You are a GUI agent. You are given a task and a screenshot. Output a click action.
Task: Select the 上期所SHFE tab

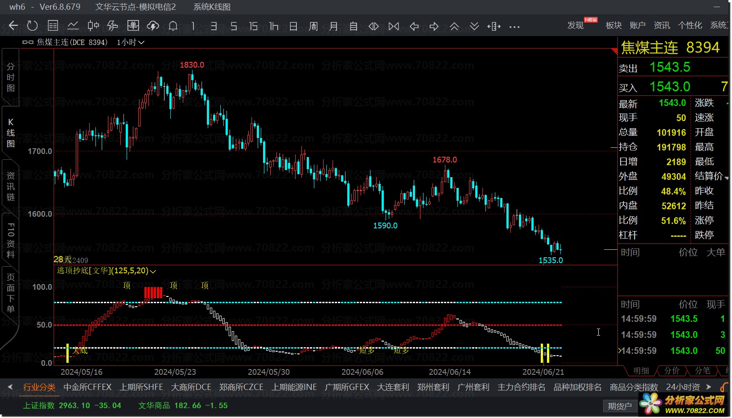141,387
